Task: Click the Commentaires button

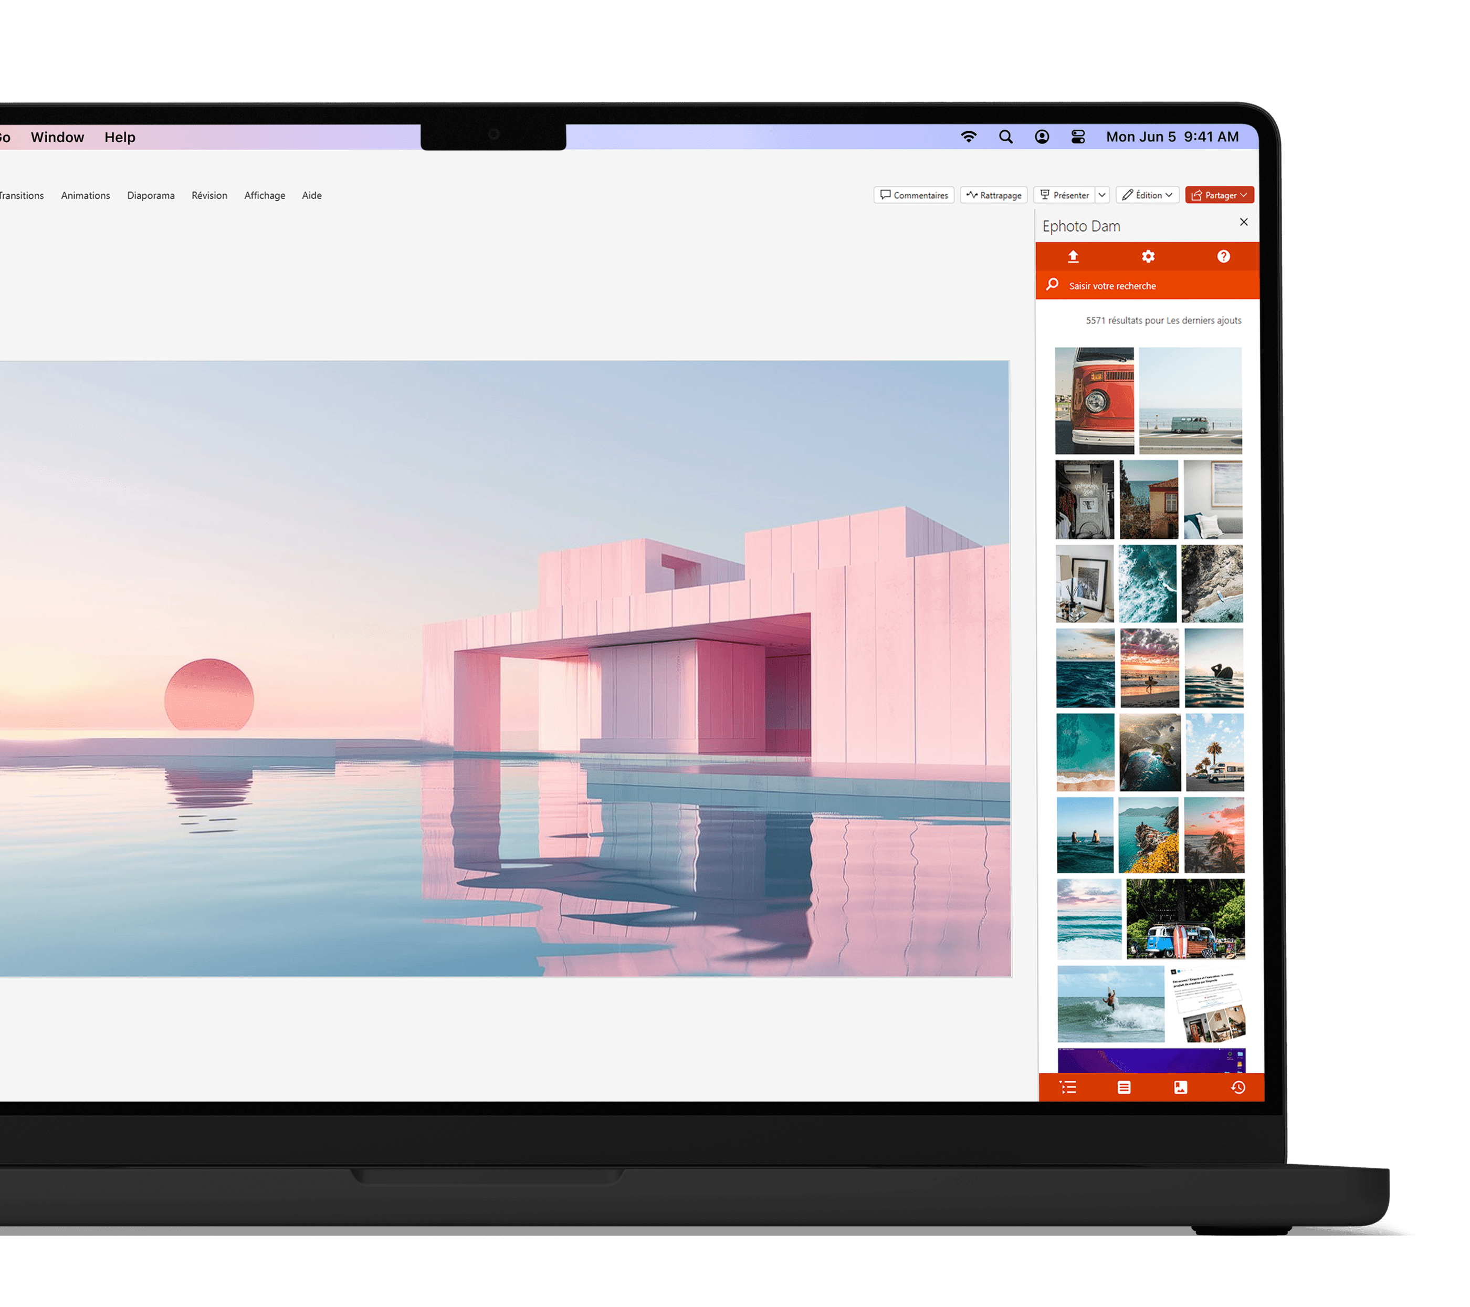Action: pyautogui.click(x=913, y=195)
